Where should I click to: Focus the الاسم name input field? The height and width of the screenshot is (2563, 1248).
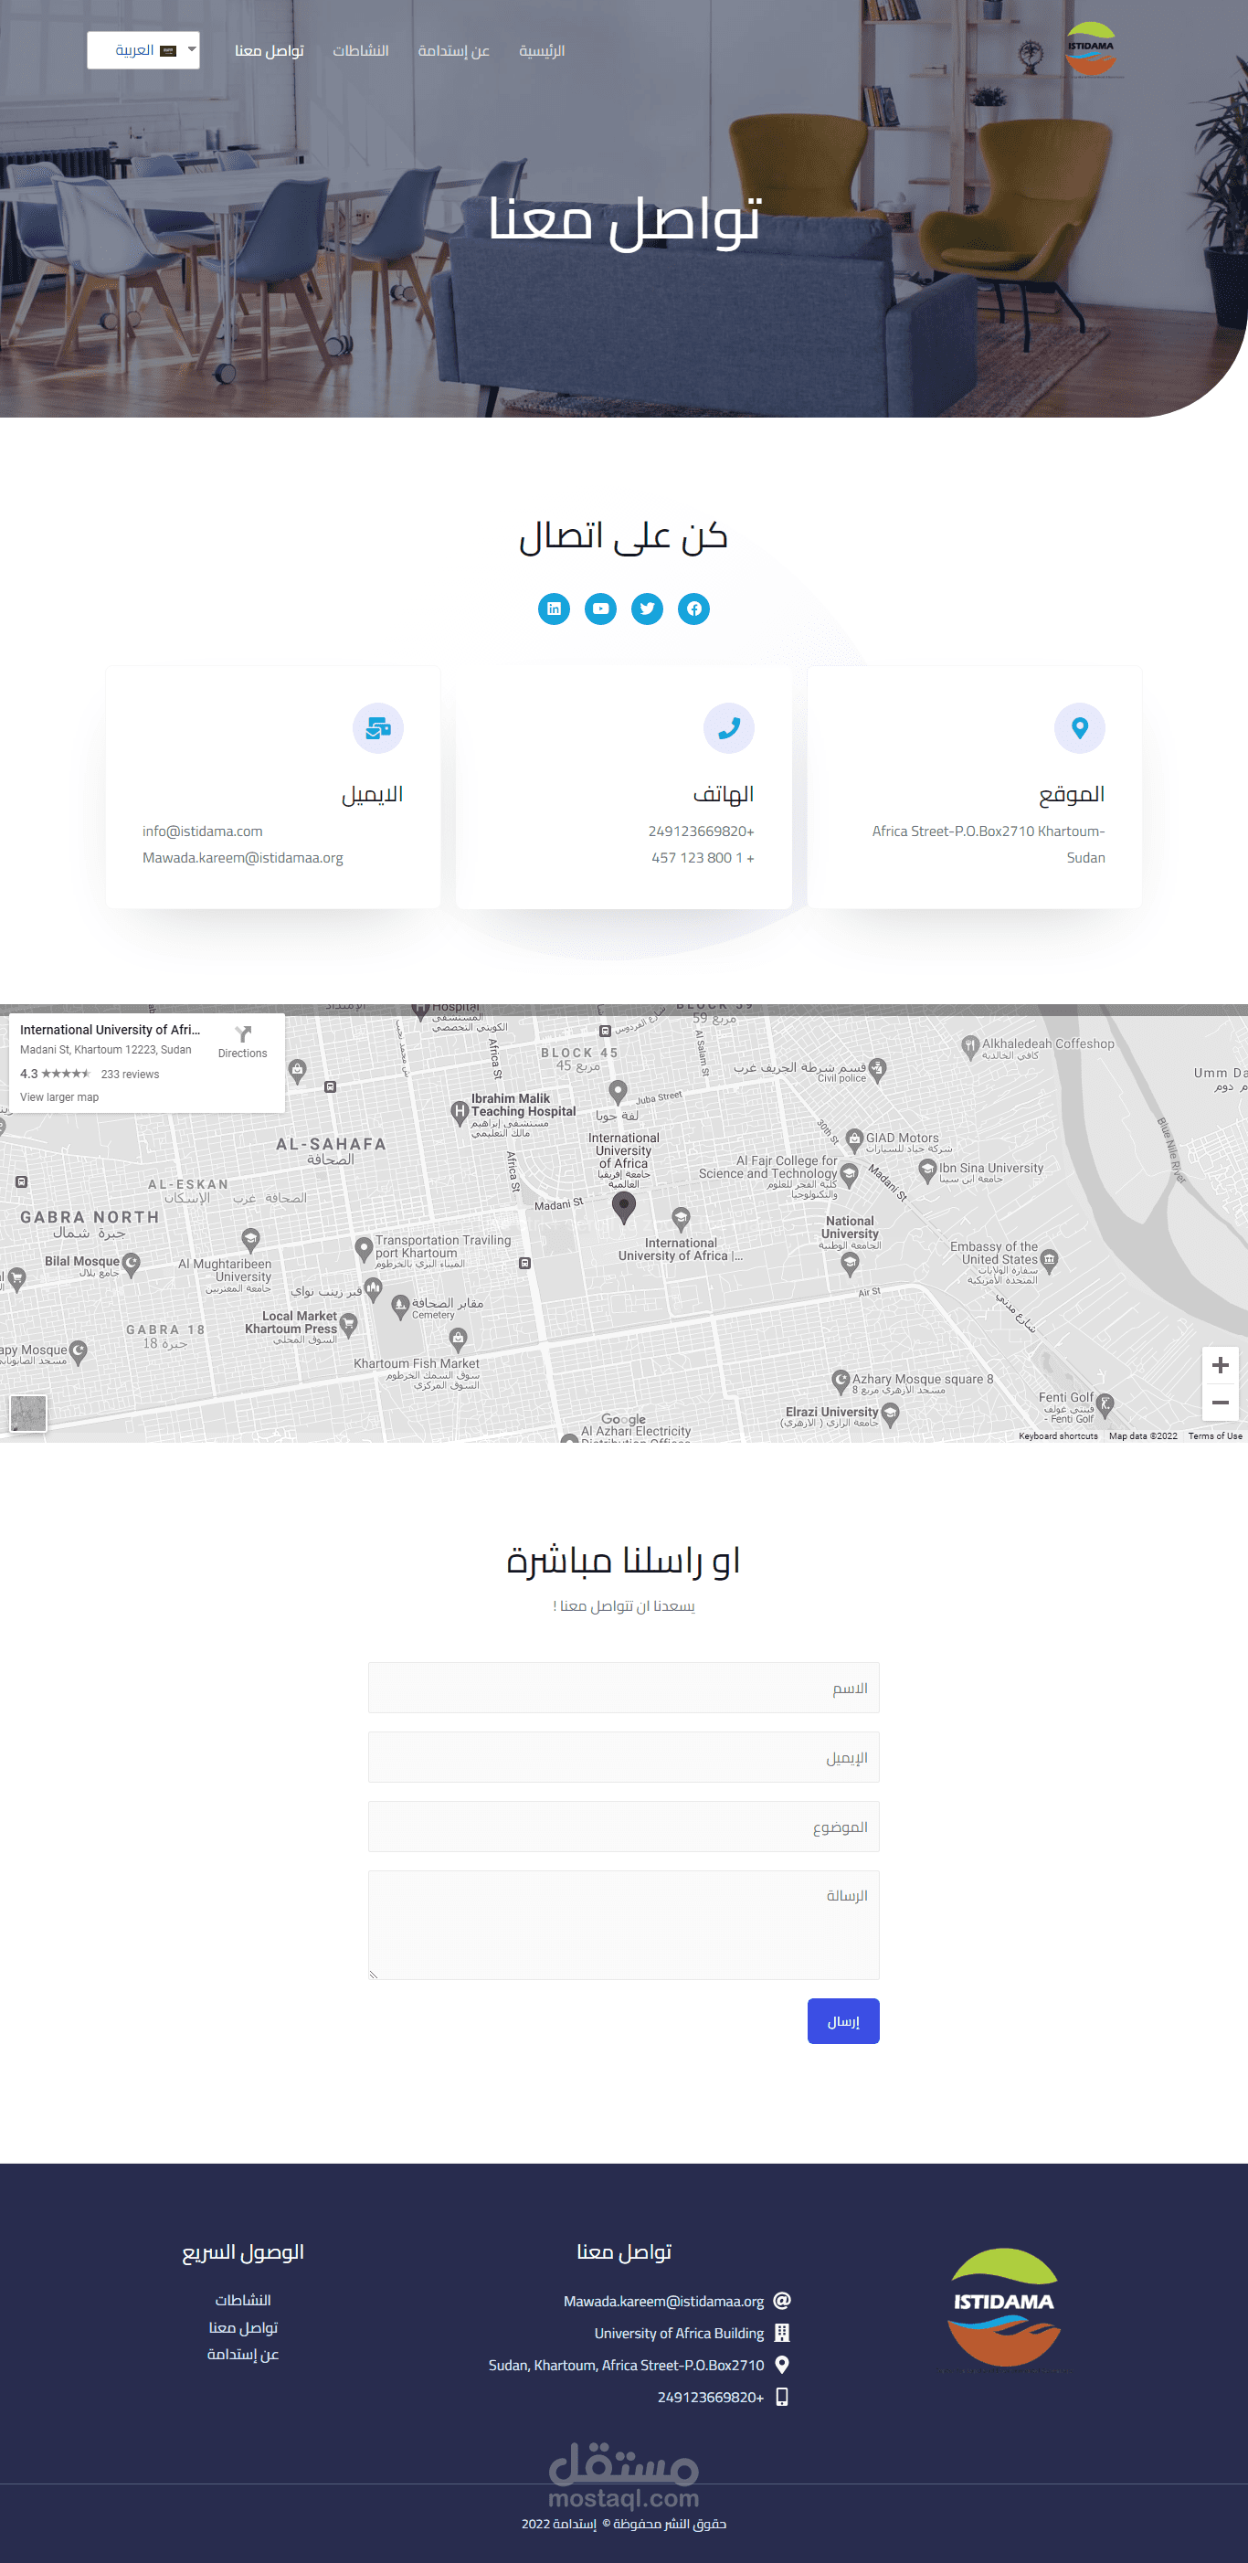tap(624, 1688)
